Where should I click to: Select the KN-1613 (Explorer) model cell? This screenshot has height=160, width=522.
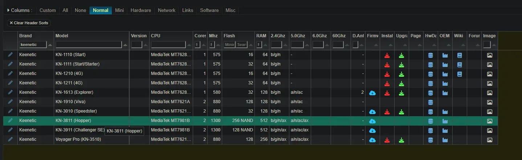tap(92, 92)
